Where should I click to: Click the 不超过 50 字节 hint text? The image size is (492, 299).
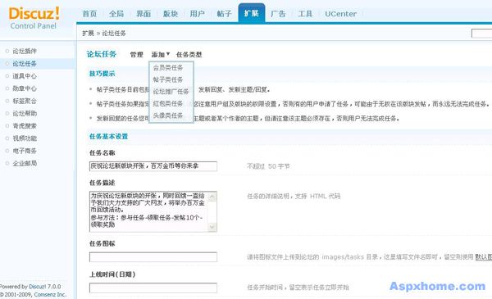click(x=268, y=166)
